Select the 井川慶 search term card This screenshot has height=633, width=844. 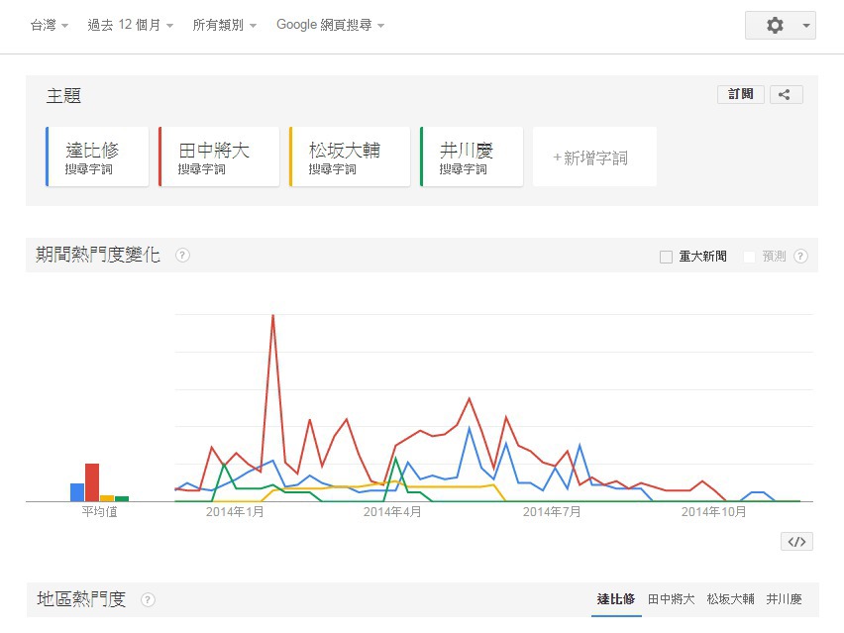(472, 158)
